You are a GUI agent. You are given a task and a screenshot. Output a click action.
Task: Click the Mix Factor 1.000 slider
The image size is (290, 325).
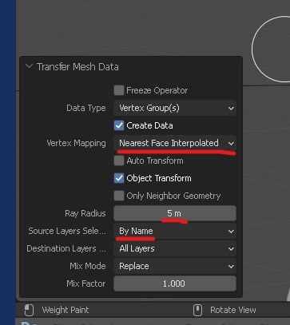click(175, 283)
